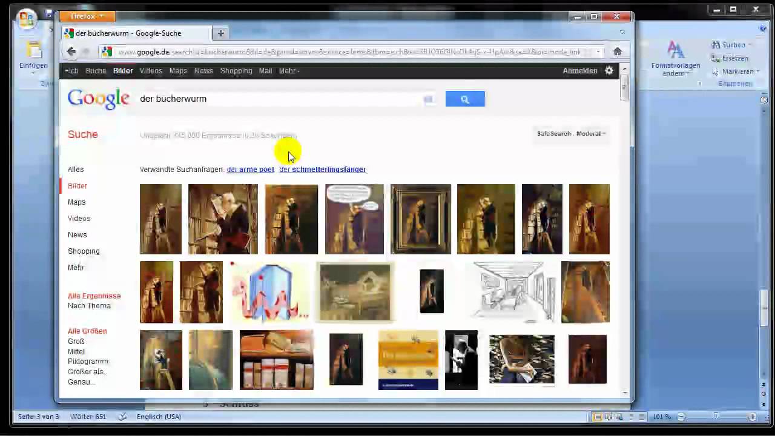Open a new tab with plus button
This screenshot has height=436, width=775.
click(x=220, y=33)
